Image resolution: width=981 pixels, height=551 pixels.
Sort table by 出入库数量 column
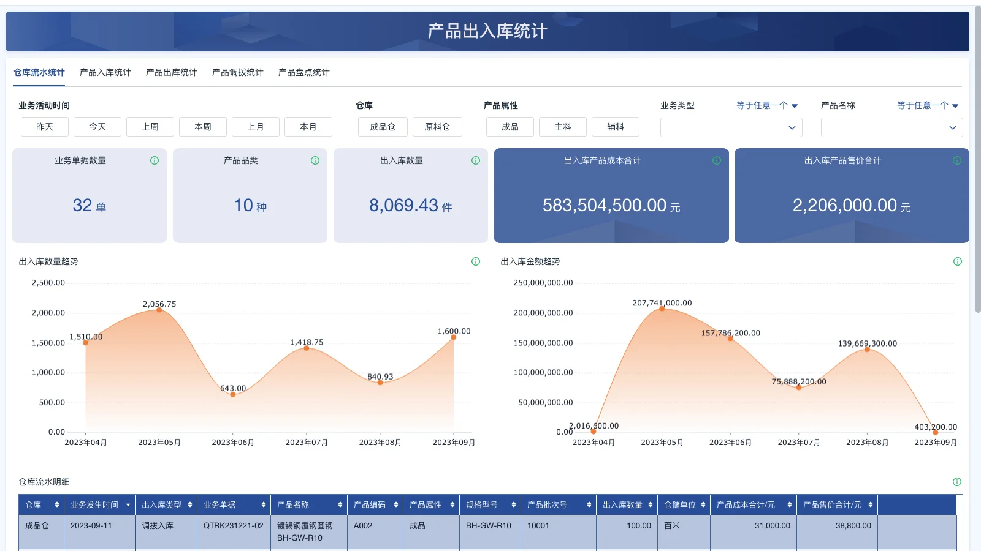[x=650, y=504]
